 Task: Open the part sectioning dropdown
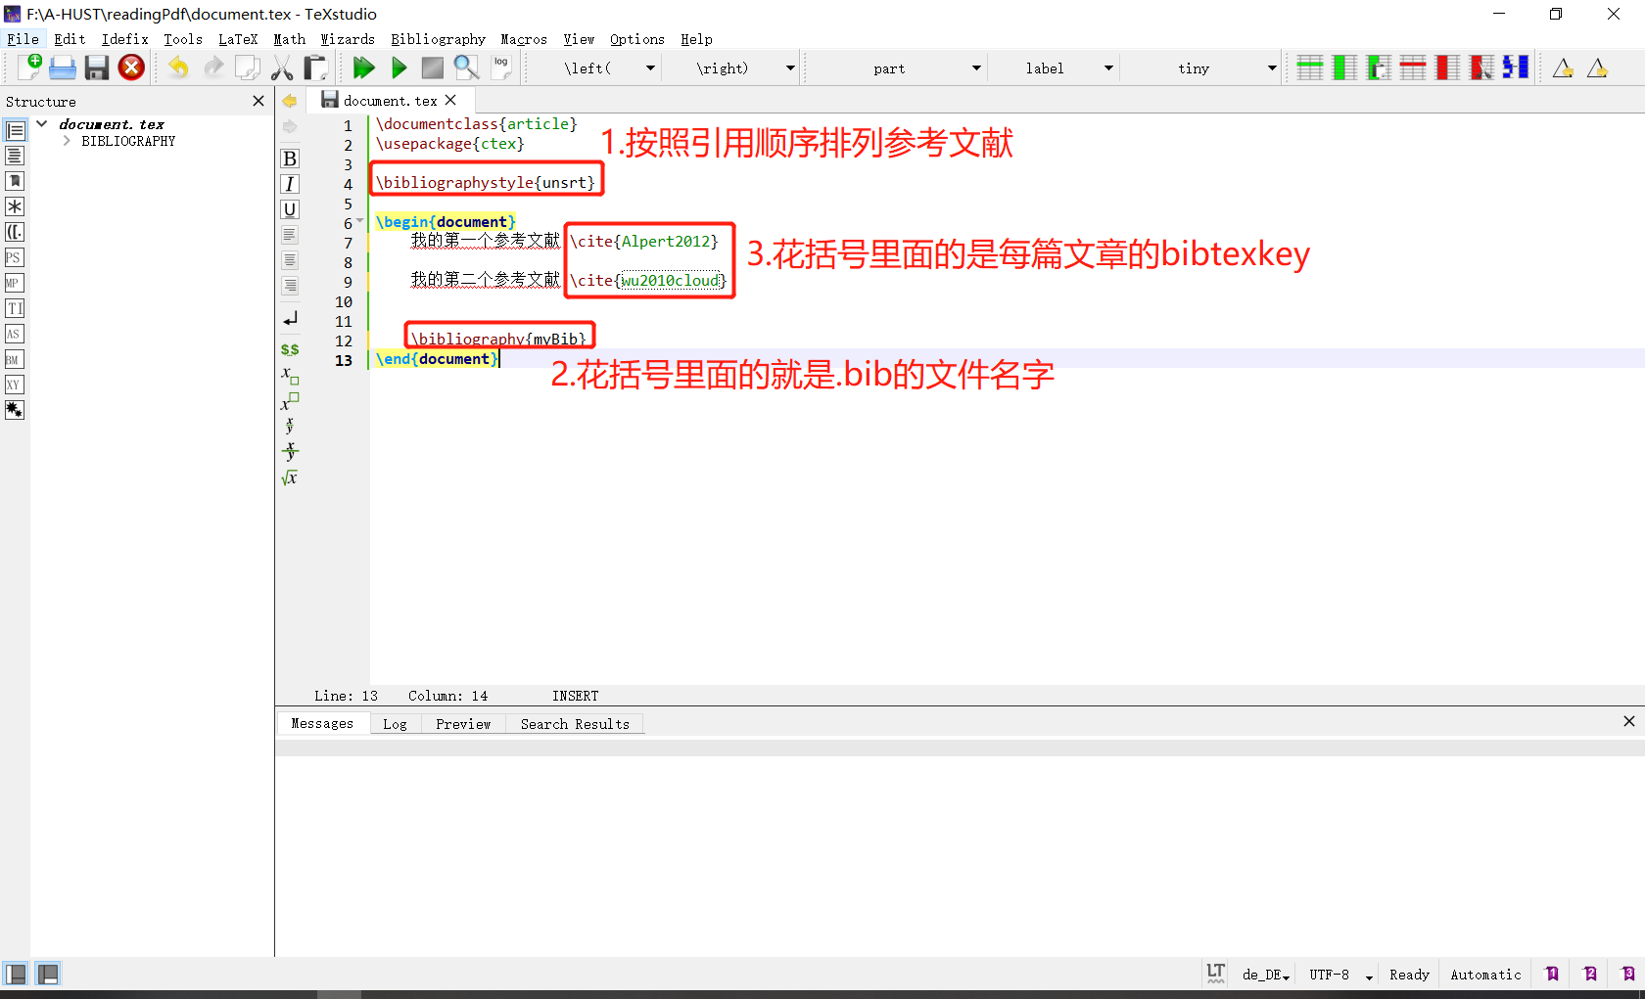(x=974, y=68)
